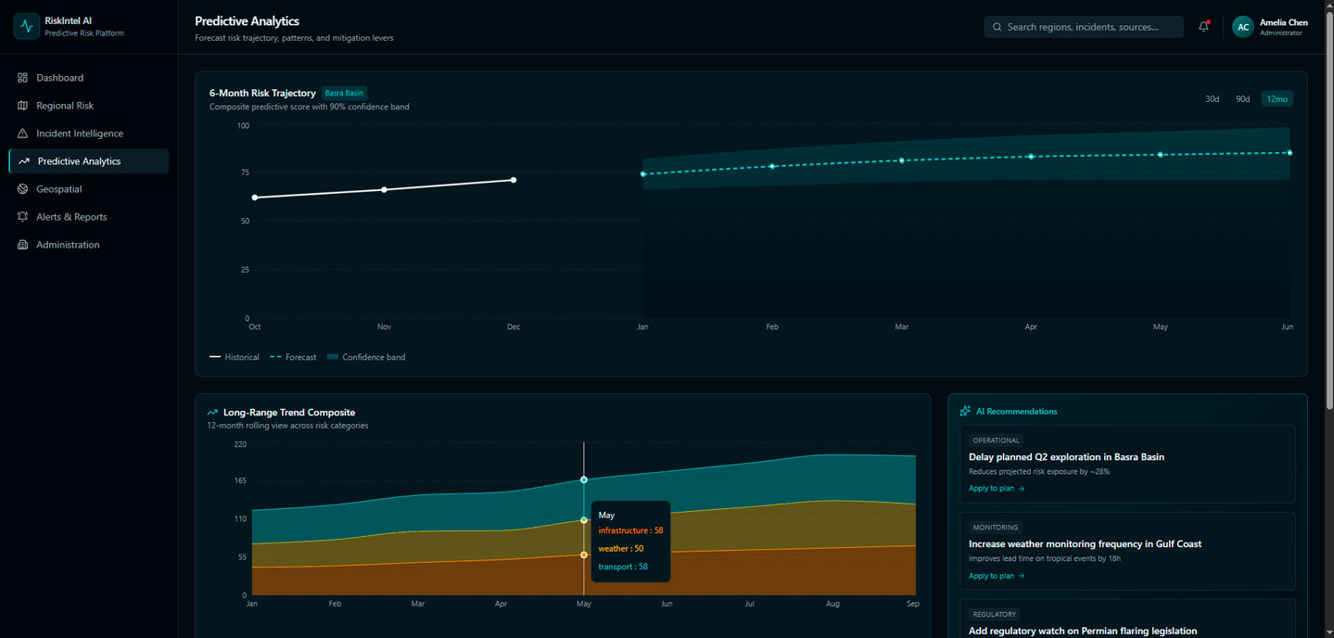Click the weather : 50 tooltip value
This screenshot has width=1334, height=638.
coord(621,549)
